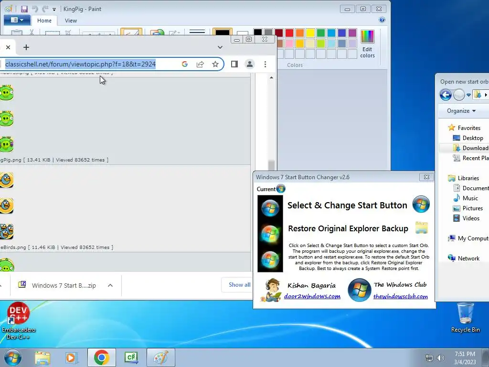This screenshot has height=367, width=489.
Task: Click the folder icon beside Restore Original Explorer Backup
Action: pos(422,227)
